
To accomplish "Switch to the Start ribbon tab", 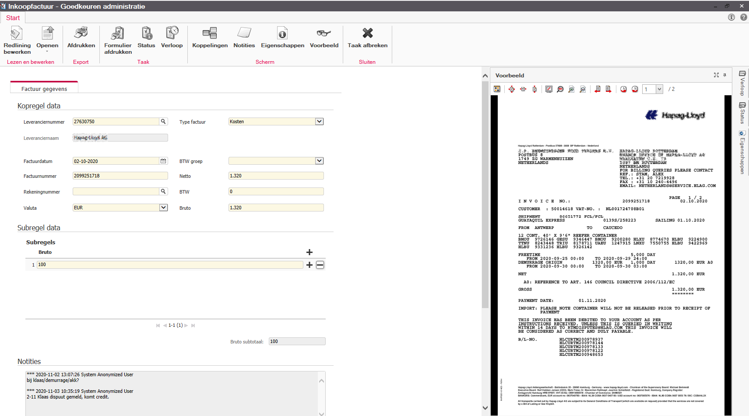I will click(13, 17).
